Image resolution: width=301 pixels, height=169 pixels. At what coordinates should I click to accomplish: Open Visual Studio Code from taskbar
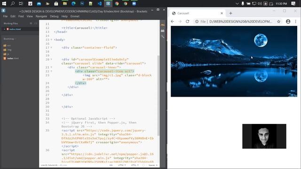(x=99, y=3)
